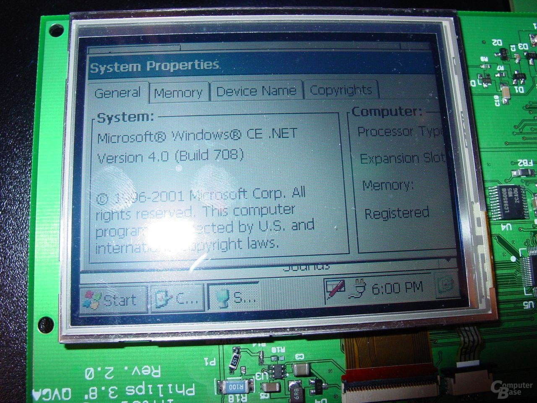Click the Computer: group heading

387,111
